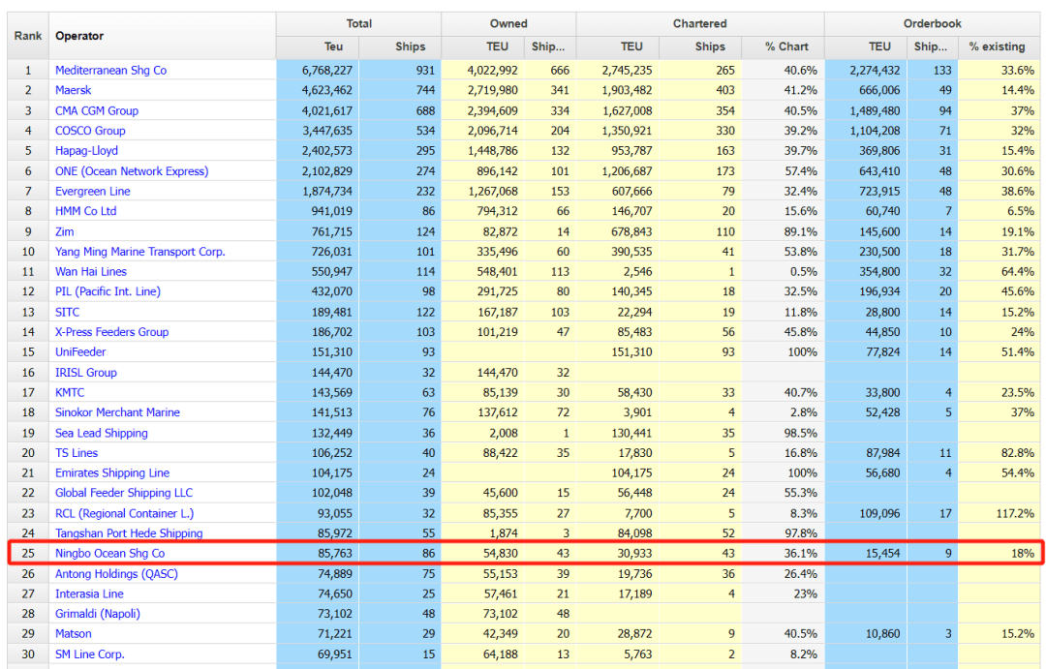This screenshot has height=669, width=1046.
Task: Click the Rank column header
Action: [28, 36]
